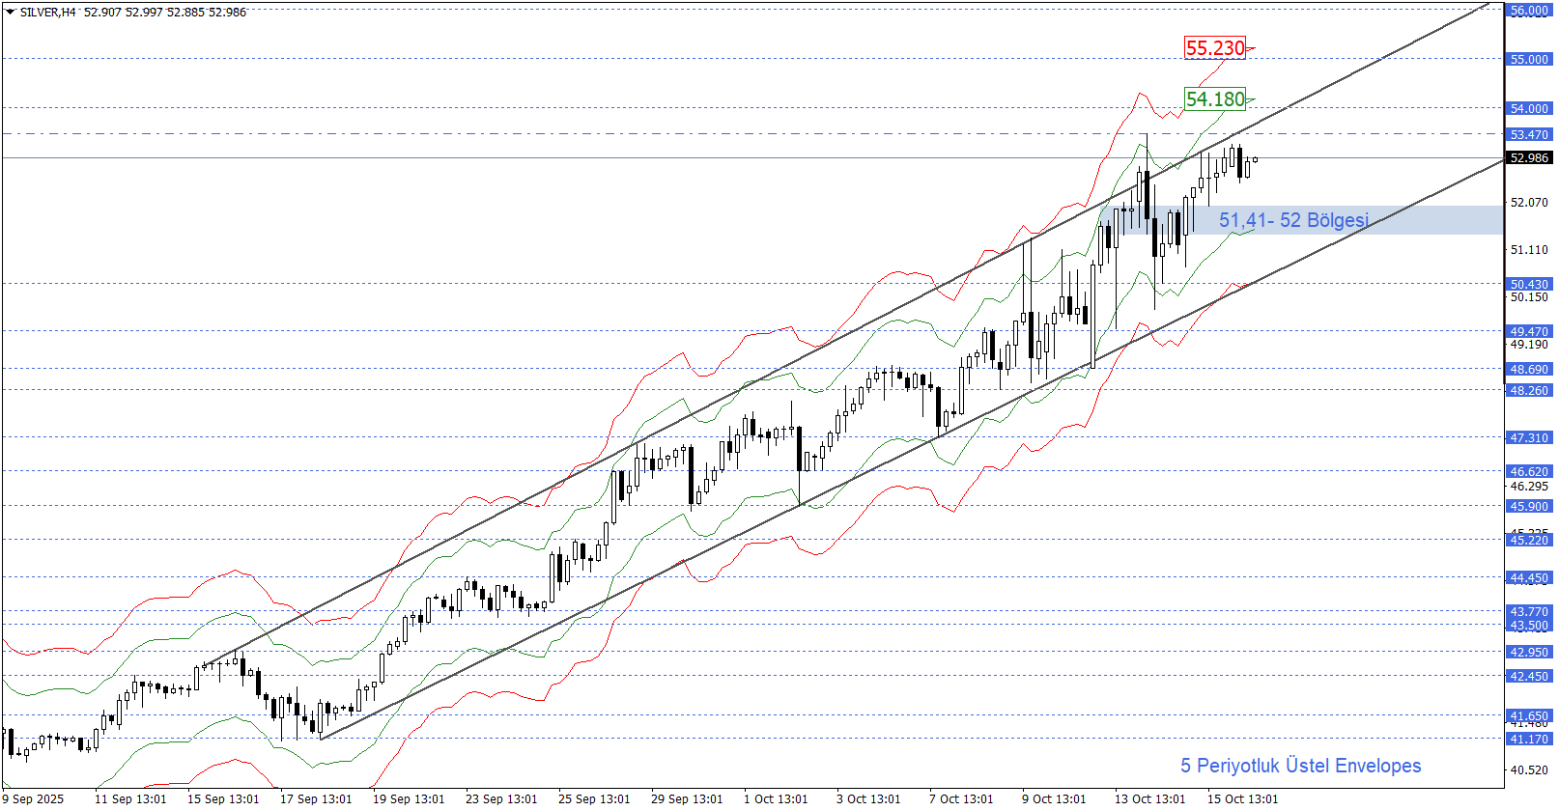Select the 41.170 level price label

coord(1529,740)
